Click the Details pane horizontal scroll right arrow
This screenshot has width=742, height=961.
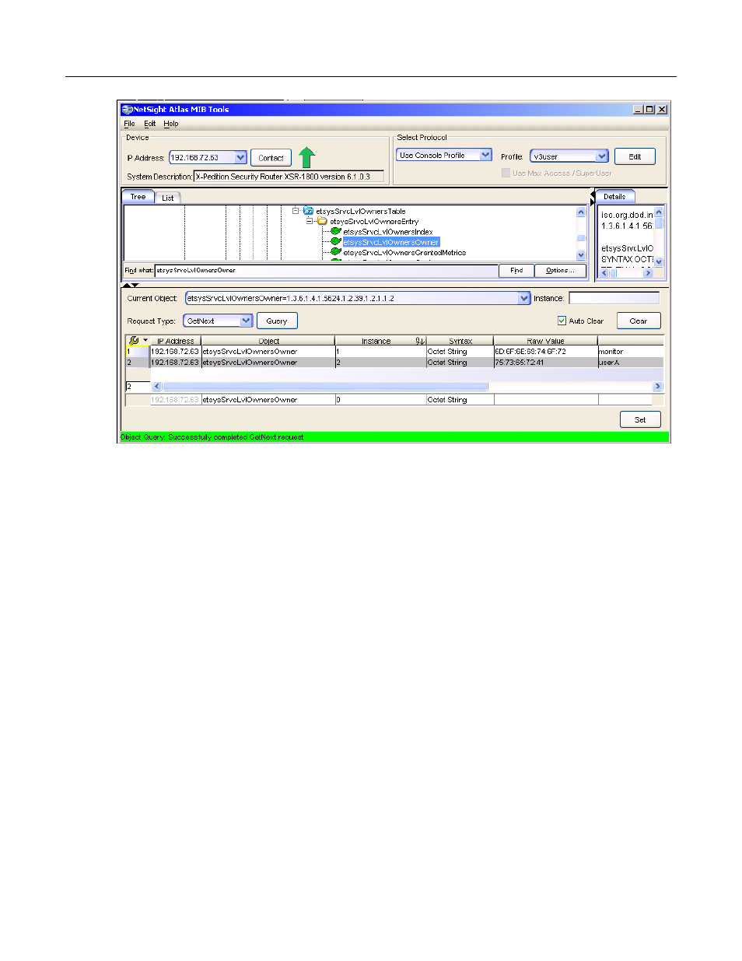(x=647, y=273)
